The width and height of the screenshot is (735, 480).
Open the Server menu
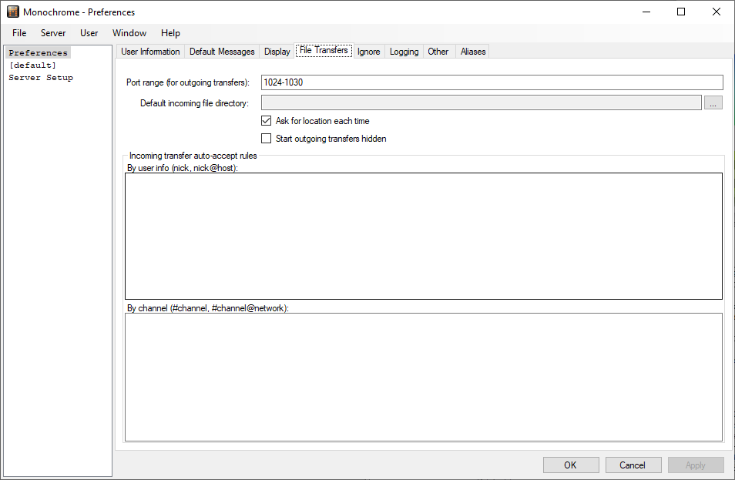tap(53, 33)
